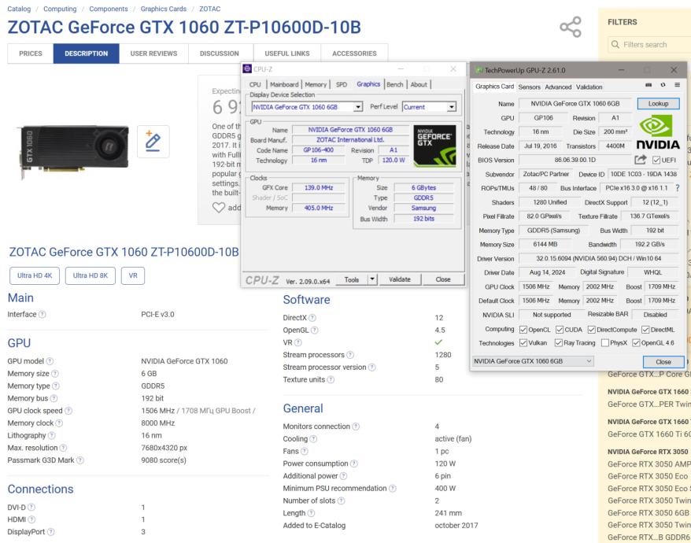691x543 pixels.
Task: Click the GPU-Z BIOS export share icon
Action: click(x=641, y=160)
